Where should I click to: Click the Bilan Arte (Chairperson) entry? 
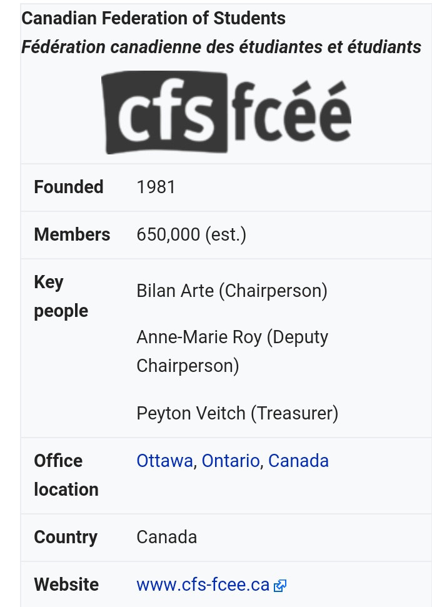(x=232, y=291)
